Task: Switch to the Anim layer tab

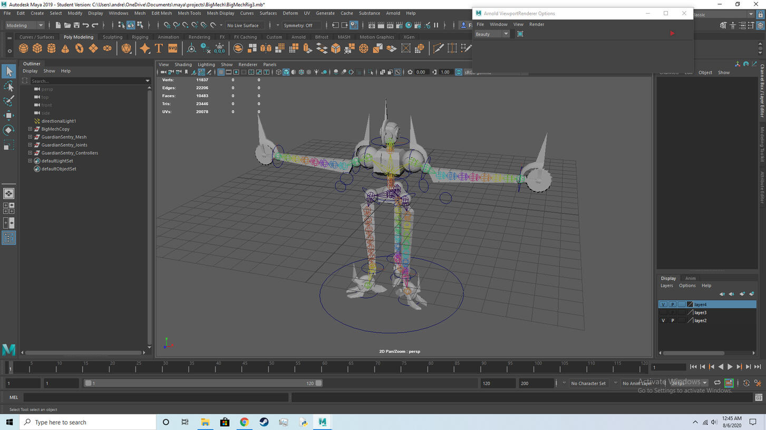Action: pyautogui.click(x=690, y=278)
